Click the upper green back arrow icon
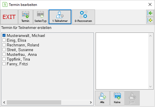 point(150,13)
